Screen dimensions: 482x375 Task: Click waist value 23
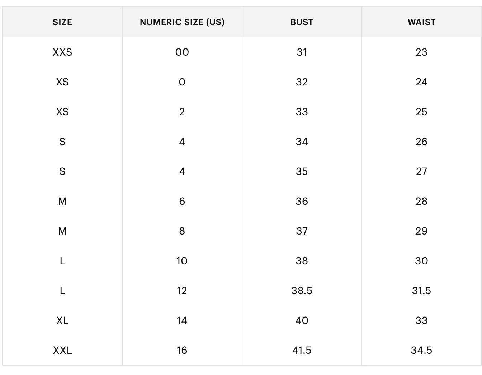[421, 52]
